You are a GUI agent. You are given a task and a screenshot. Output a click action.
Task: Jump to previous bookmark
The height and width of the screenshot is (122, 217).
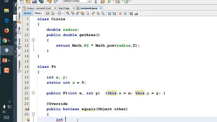click(93, 13)
